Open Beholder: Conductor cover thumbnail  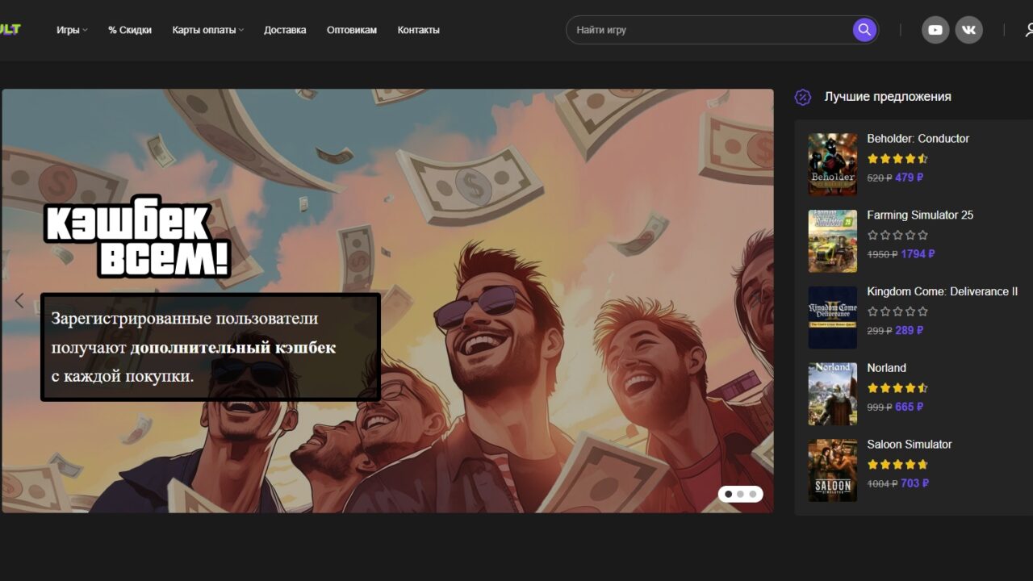pos(832,165)
